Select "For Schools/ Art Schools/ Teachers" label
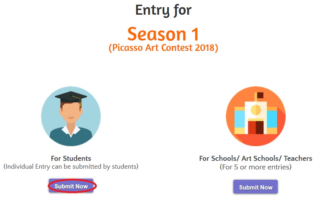This screenshot has height=197, width=314. coord(255,158)
